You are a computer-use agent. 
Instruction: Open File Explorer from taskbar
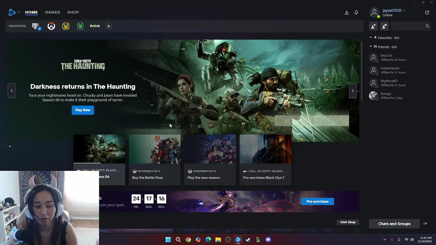click(x=218, y=240)
